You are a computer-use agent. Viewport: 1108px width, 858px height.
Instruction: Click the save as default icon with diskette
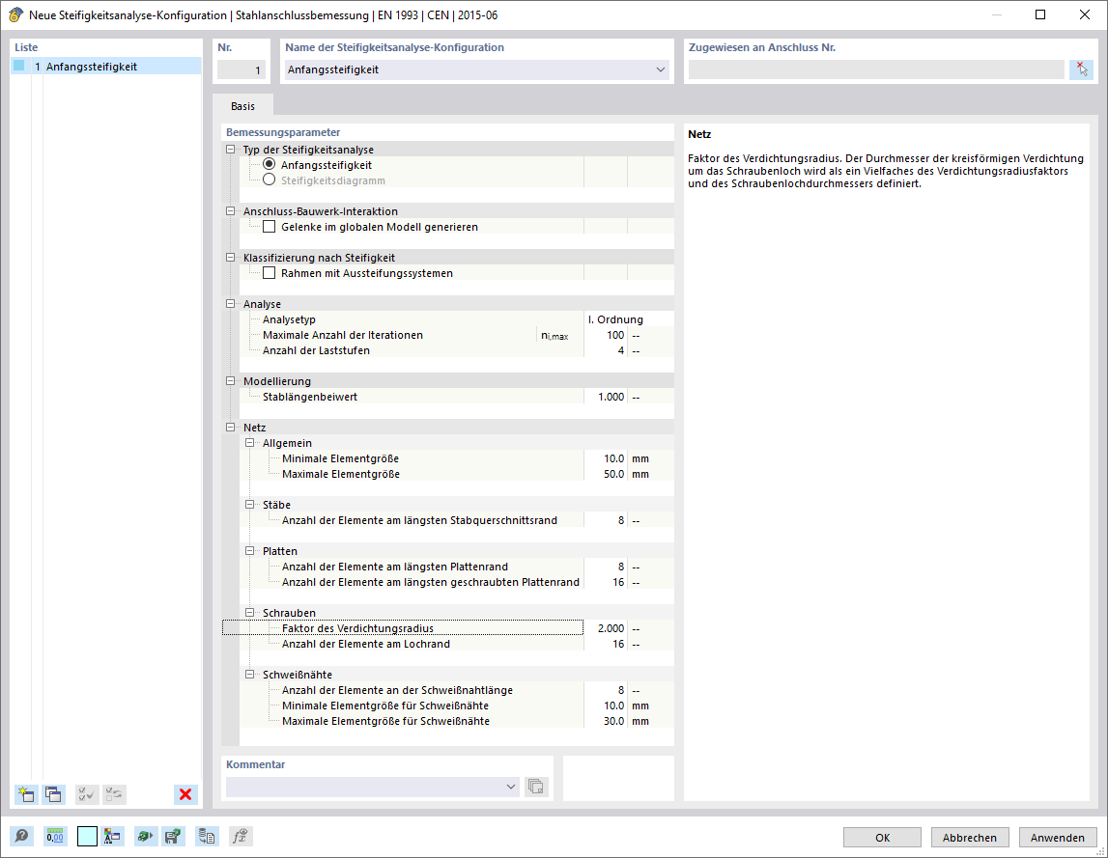[172, 837]
